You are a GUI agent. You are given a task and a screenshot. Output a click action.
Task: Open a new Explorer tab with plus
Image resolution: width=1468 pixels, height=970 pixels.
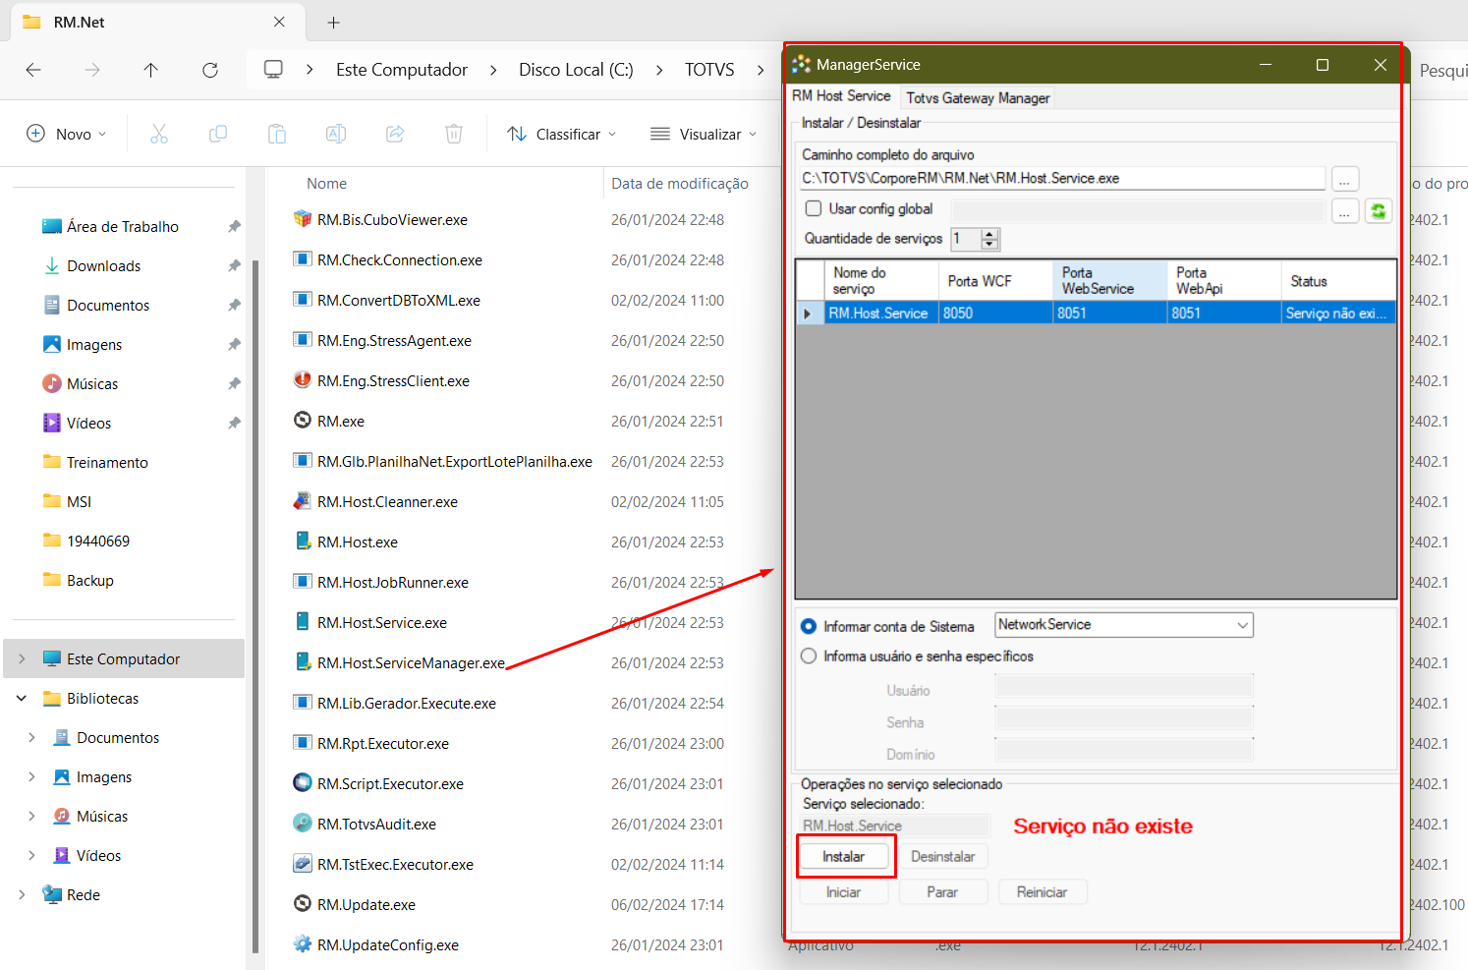click(334, 22)
